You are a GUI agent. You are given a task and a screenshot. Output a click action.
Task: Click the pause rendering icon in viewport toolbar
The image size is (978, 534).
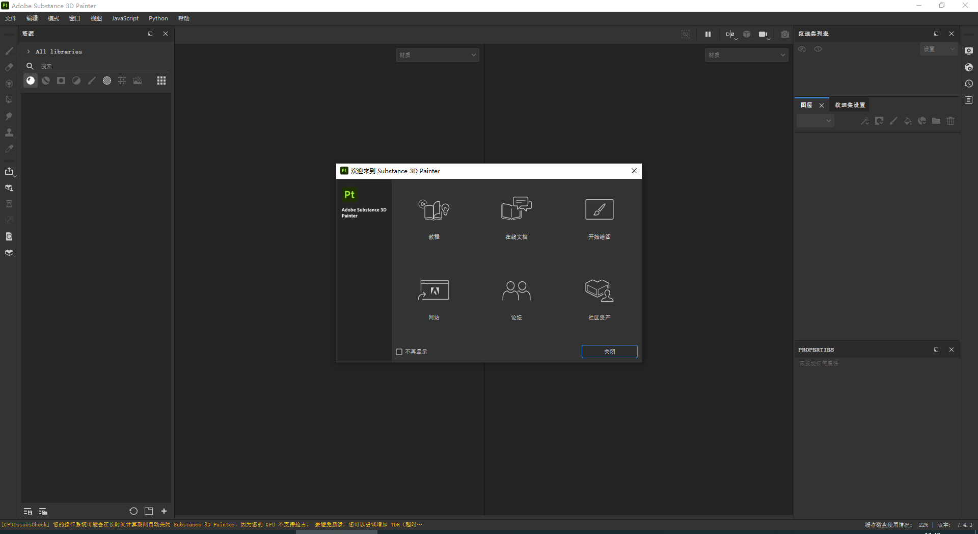[x=708, y=34]
